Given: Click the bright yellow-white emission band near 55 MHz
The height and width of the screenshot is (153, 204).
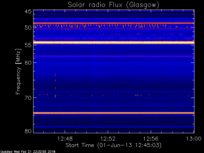Looking at the screenshot, I should coord(114,42).
